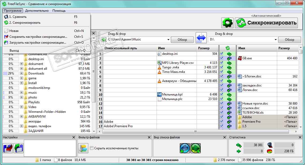Click the file grid vertical scrollbar thumb
This screenshot has width=305, height=165.
tap(300, 52)
